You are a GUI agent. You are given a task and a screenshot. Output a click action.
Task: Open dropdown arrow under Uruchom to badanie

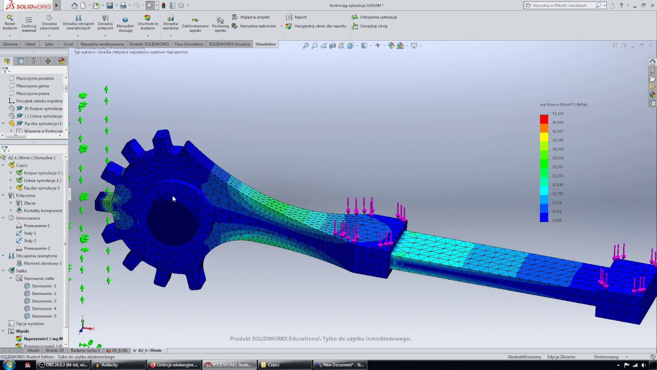tap(148, 35)
